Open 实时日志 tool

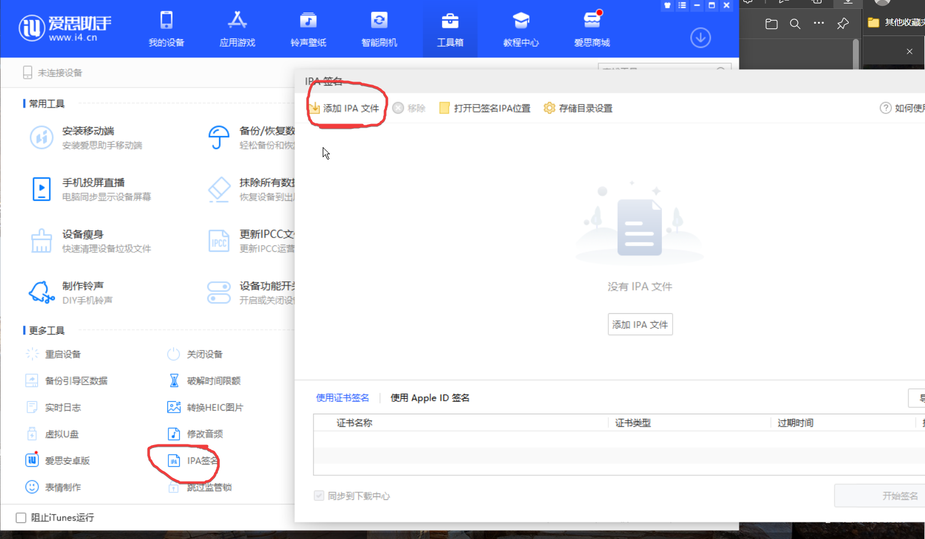(x=53, y=407)
